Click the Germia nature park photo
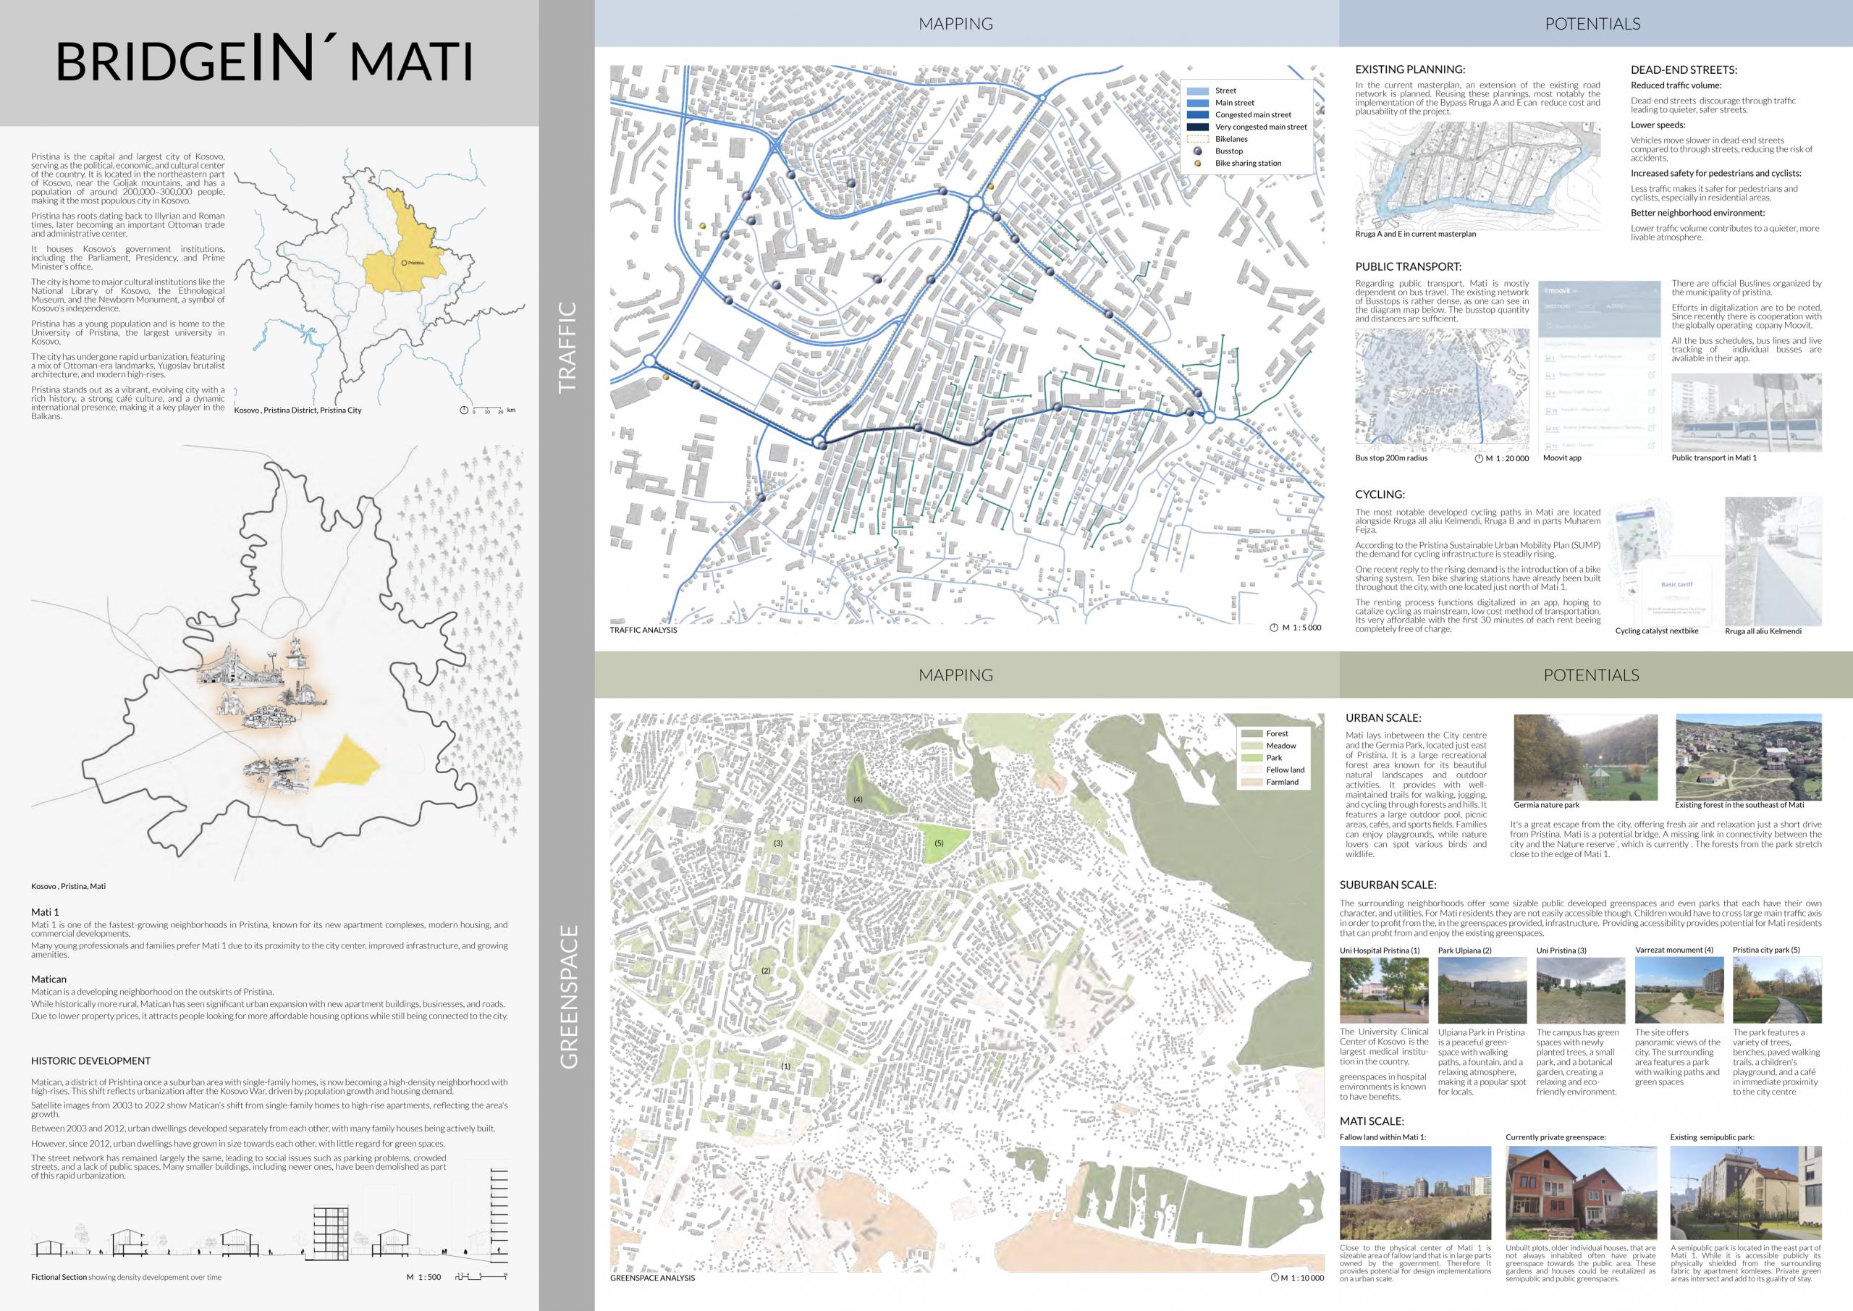 [1585, 756]
